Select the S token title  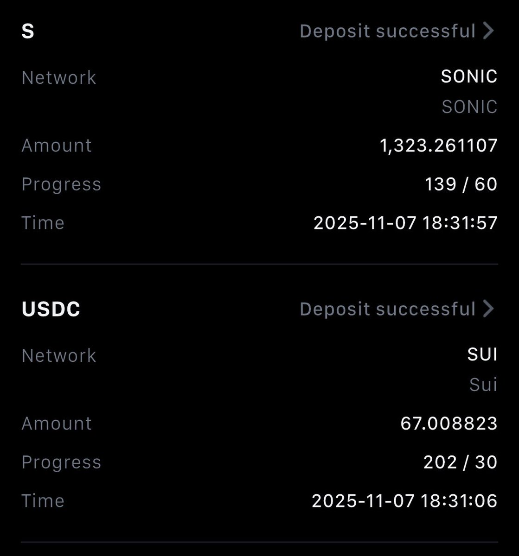pos(28,32)
